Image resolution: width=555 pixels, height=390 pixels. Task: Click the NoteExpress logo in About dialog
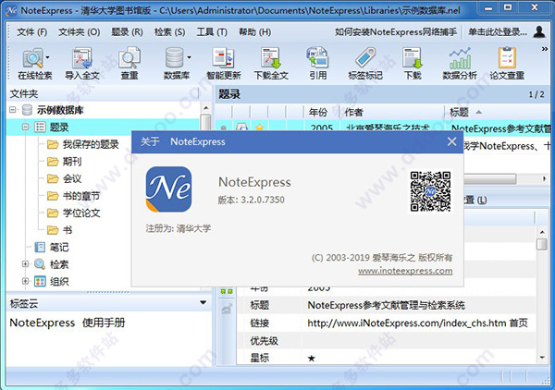click(169, 189)
